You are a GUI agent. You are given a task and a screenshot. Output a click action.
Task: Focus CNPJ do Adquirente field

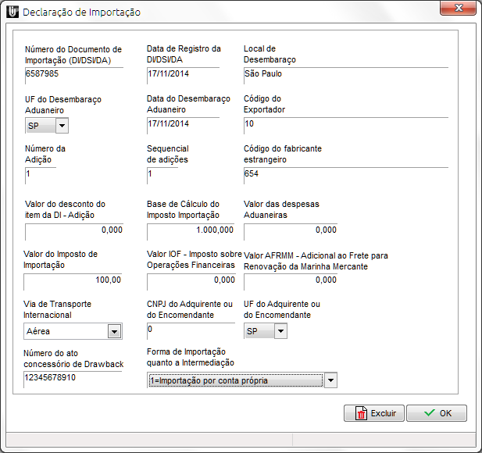pos(191,329)
